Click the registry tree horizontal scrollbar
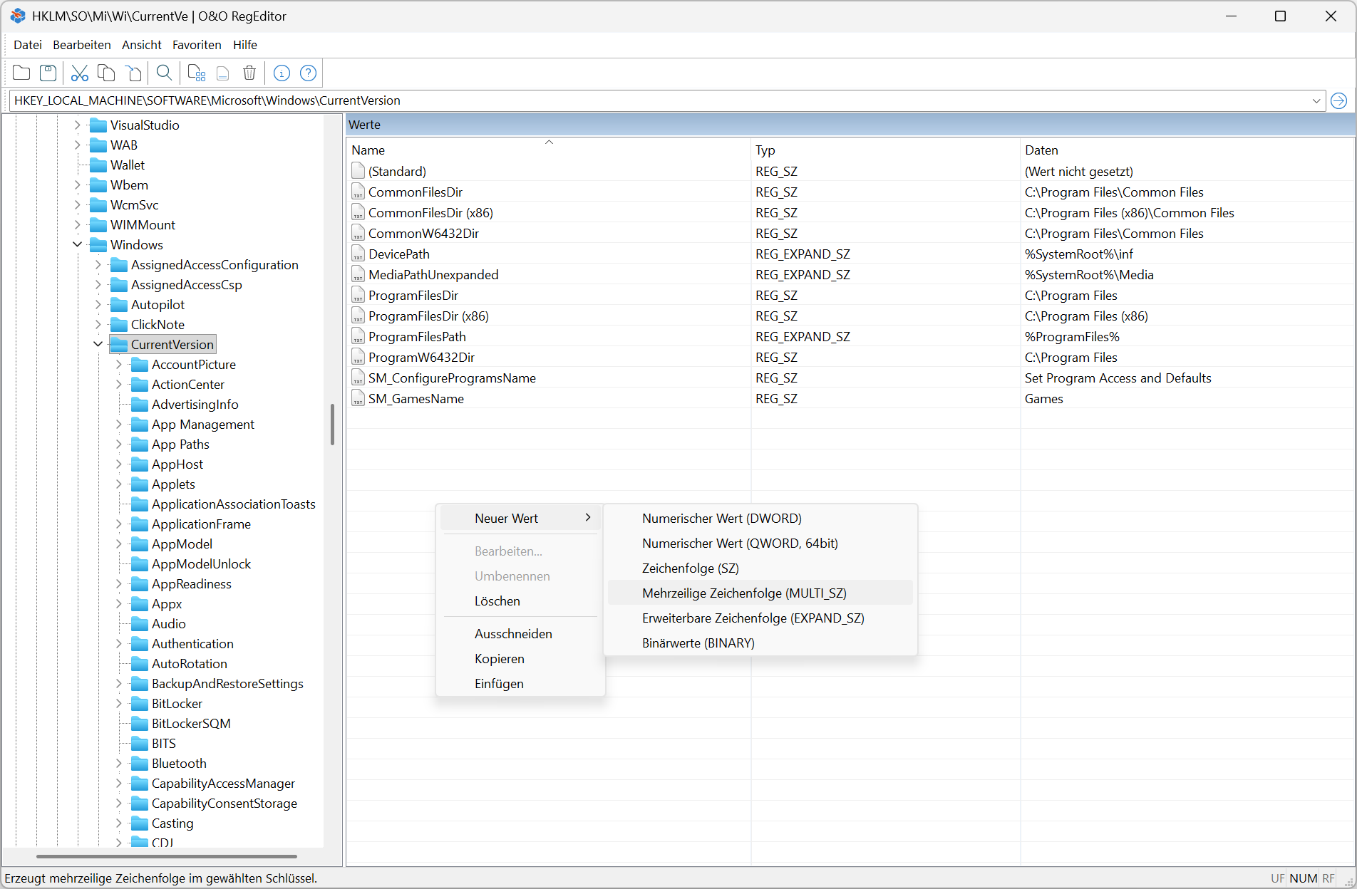Screen dimensions: 1357x889 (x=167, y=856)
